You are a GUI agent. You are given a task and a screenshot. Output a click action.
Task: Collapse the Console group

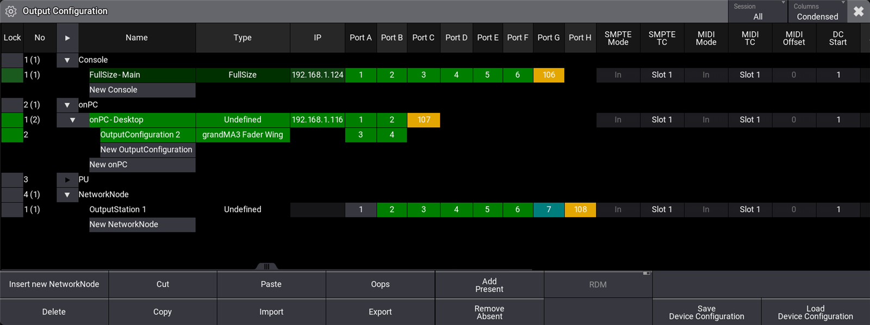coord(67,60)
